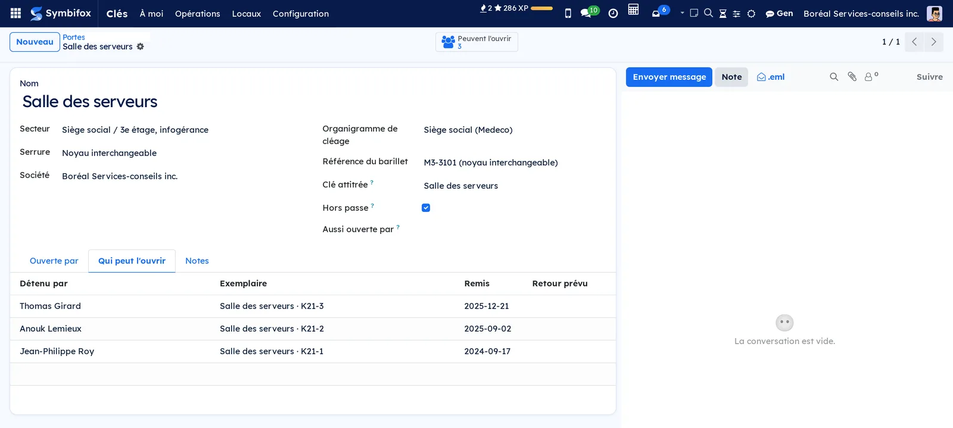Click the XP progress bar

(541, 8)
